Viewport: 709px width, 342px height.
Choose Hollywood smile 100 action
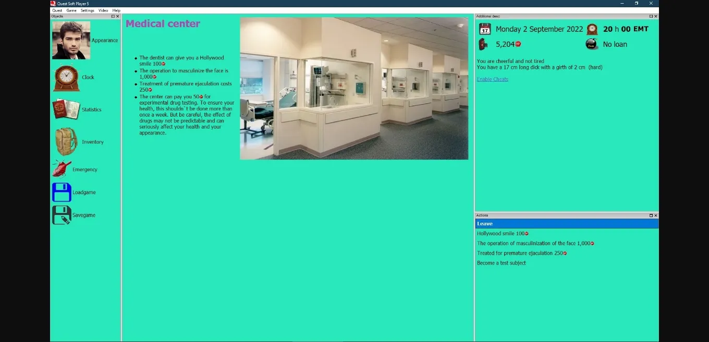click(502, 234)
